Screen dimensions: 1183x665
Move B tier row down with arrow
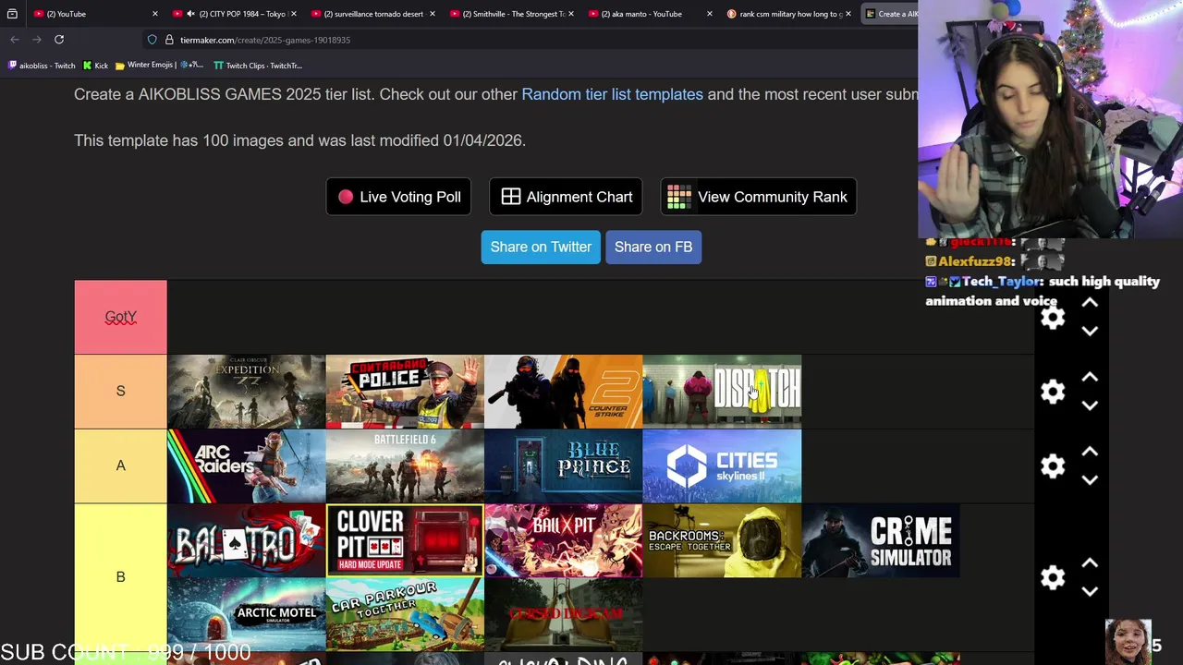coord(1090,591)
